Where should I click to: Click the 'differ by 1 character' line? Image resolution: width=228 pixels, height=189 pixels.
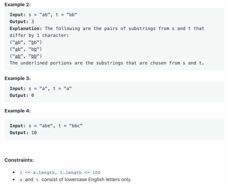(x=39, y=35)
